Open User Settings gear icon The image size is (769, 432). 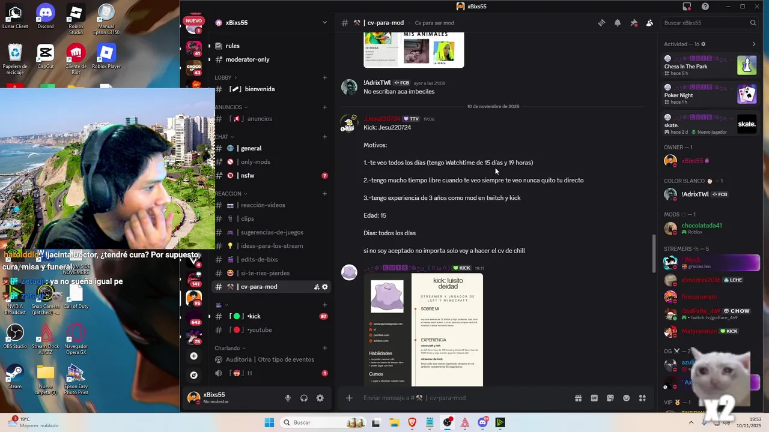tap(320, 398)
